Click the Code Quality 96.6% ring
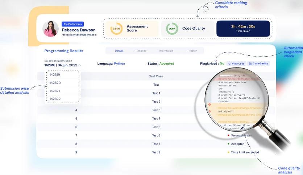Screen dimensions: 303x175 point(172,29)
